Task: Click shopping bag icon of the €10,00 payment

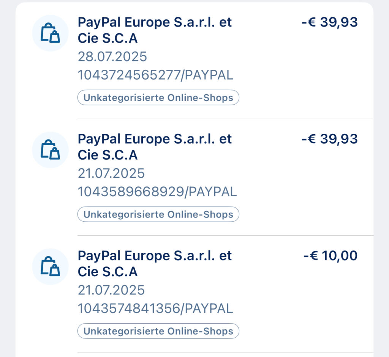Action: click(50, 266)
